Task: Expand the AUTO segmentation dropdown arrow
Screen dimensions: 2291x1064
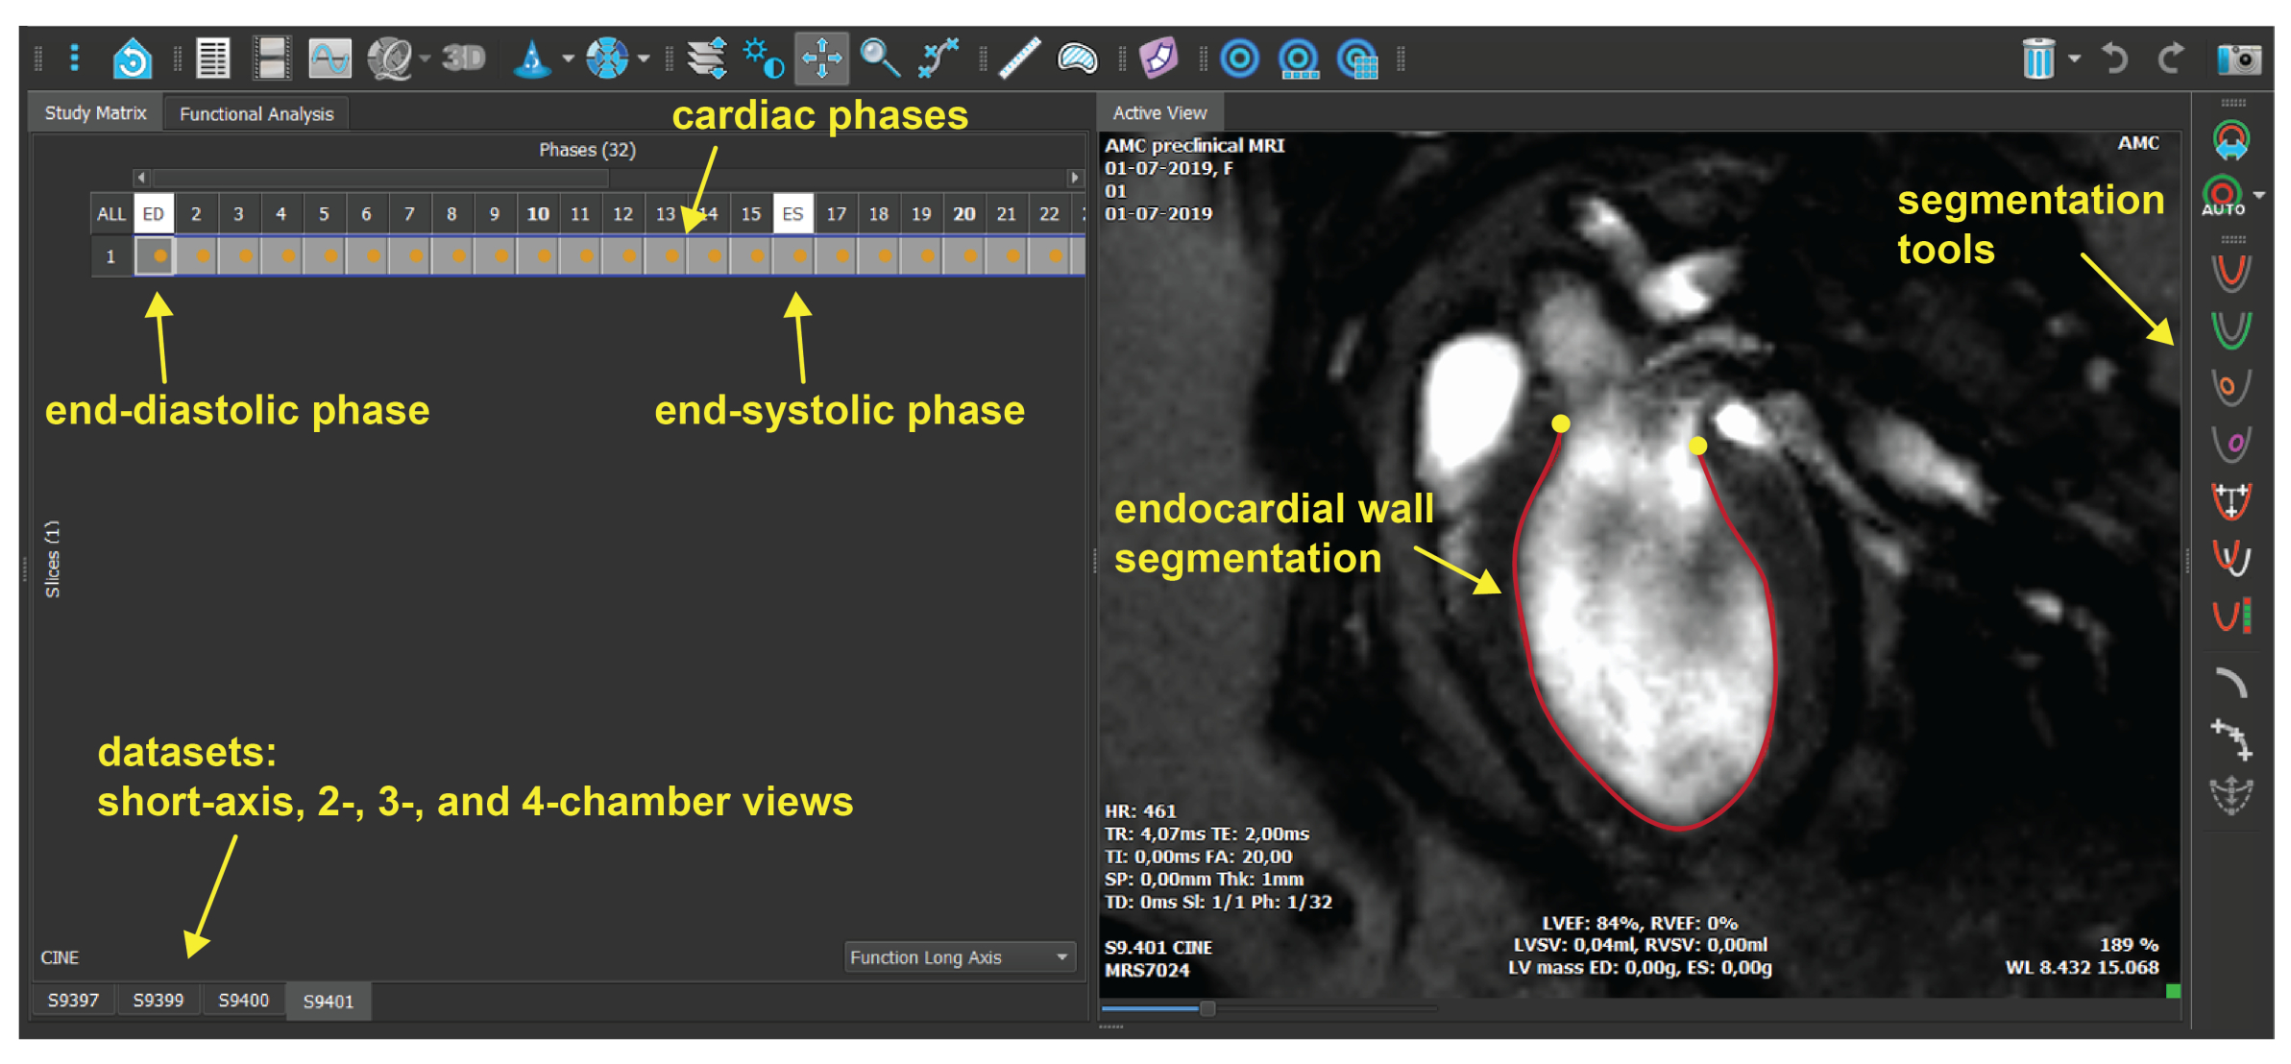Action: tap(2260, 195)
